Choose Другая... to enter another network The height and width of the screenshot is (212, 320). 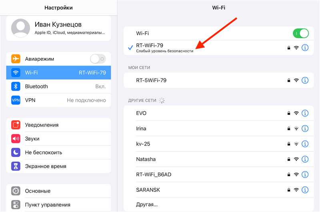218,204
